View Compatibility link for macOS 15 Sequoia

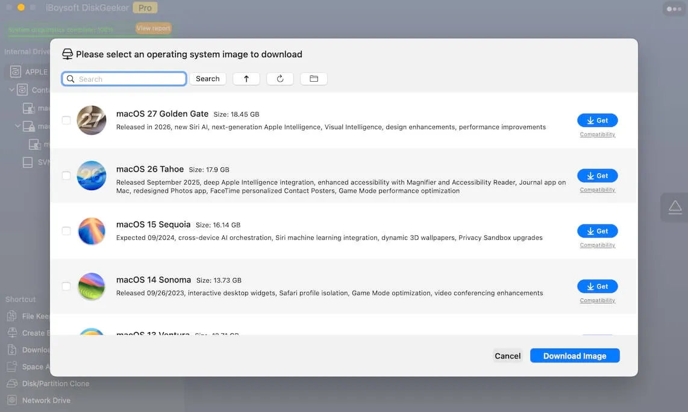point(597,245)
